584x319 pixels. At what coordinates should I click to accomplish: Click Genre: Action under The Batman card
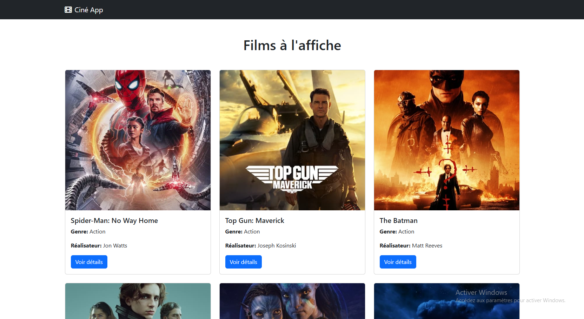[x=397, y=231]
